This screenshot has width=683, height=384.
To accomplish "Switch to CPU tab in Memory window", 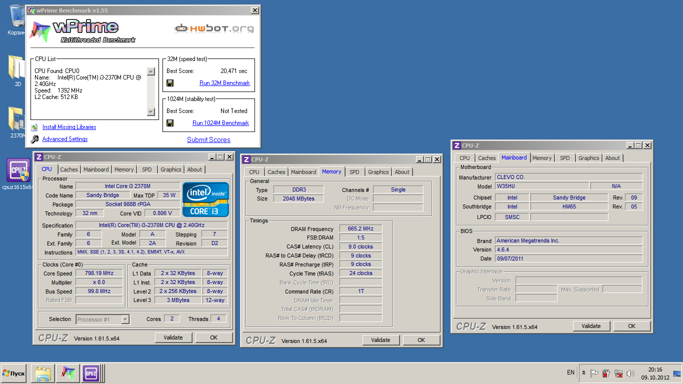I will (254, 172).
